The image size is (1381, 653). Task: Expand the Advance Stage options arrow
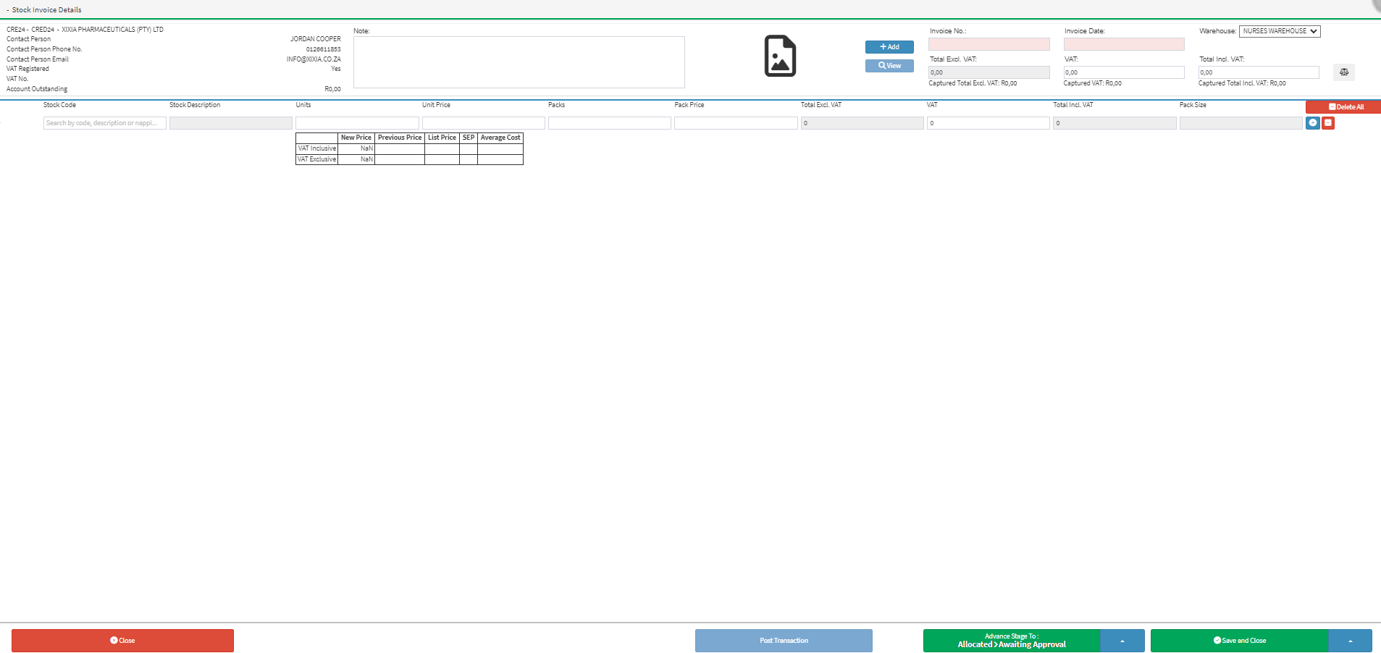tap(1122, 641)
